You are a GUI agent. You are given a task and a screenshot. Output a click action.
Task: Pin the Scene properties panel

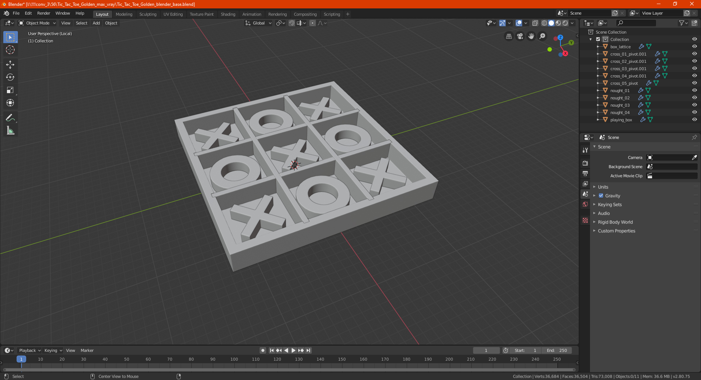[x=694, y=137]
